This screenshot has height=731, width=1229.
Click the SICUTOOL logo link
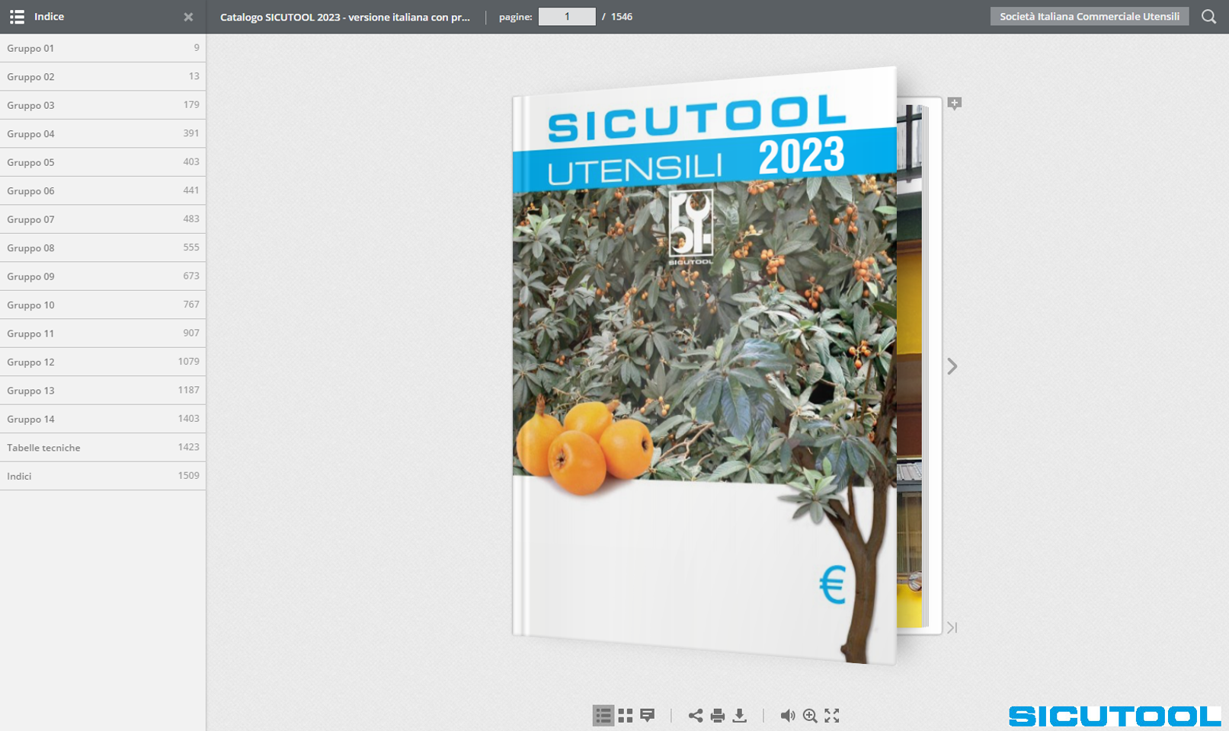1114,716
